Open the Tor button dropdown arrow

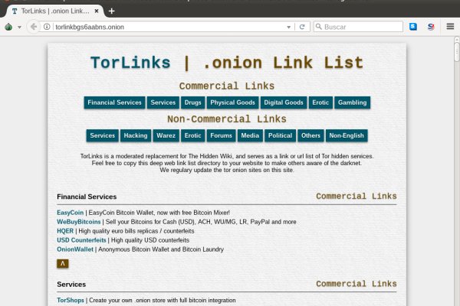click(x=18, y=27)
